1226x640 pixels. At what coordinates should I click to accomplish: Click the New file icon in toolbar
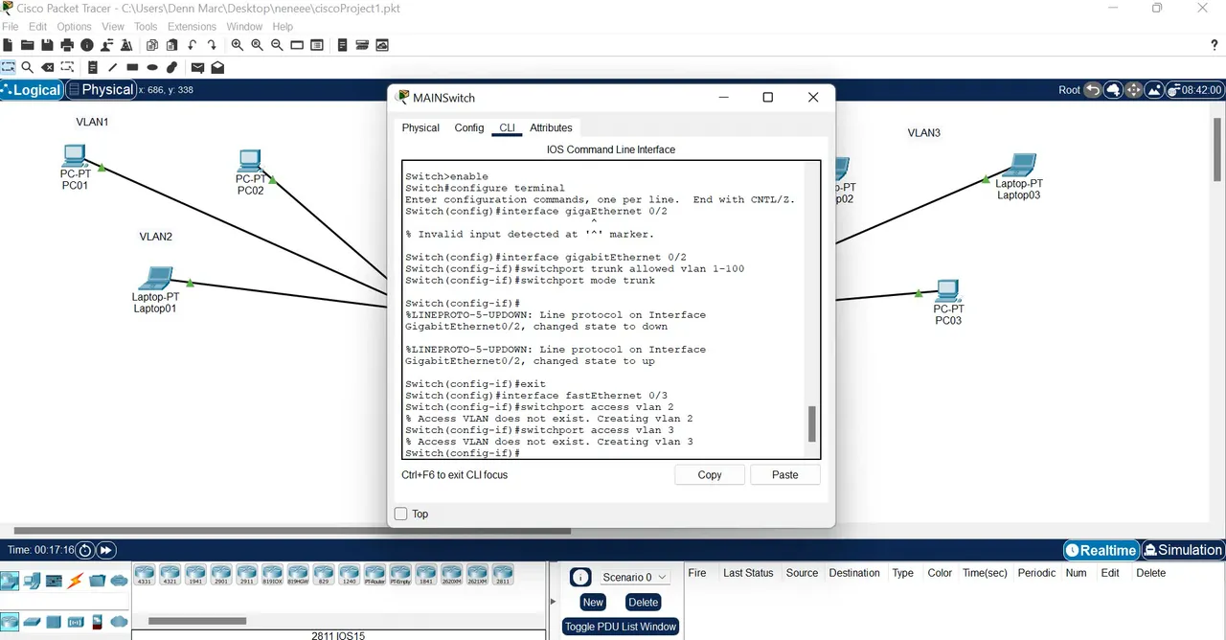click(x=8, y=45)
